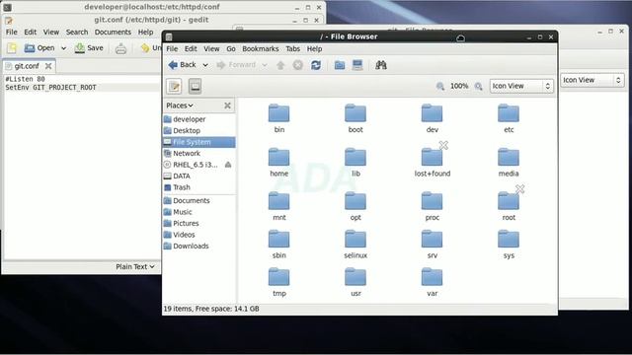This screenshot has width=632, height=355.
Task: Select the bin folder icon
Action: tap(278, 113)
